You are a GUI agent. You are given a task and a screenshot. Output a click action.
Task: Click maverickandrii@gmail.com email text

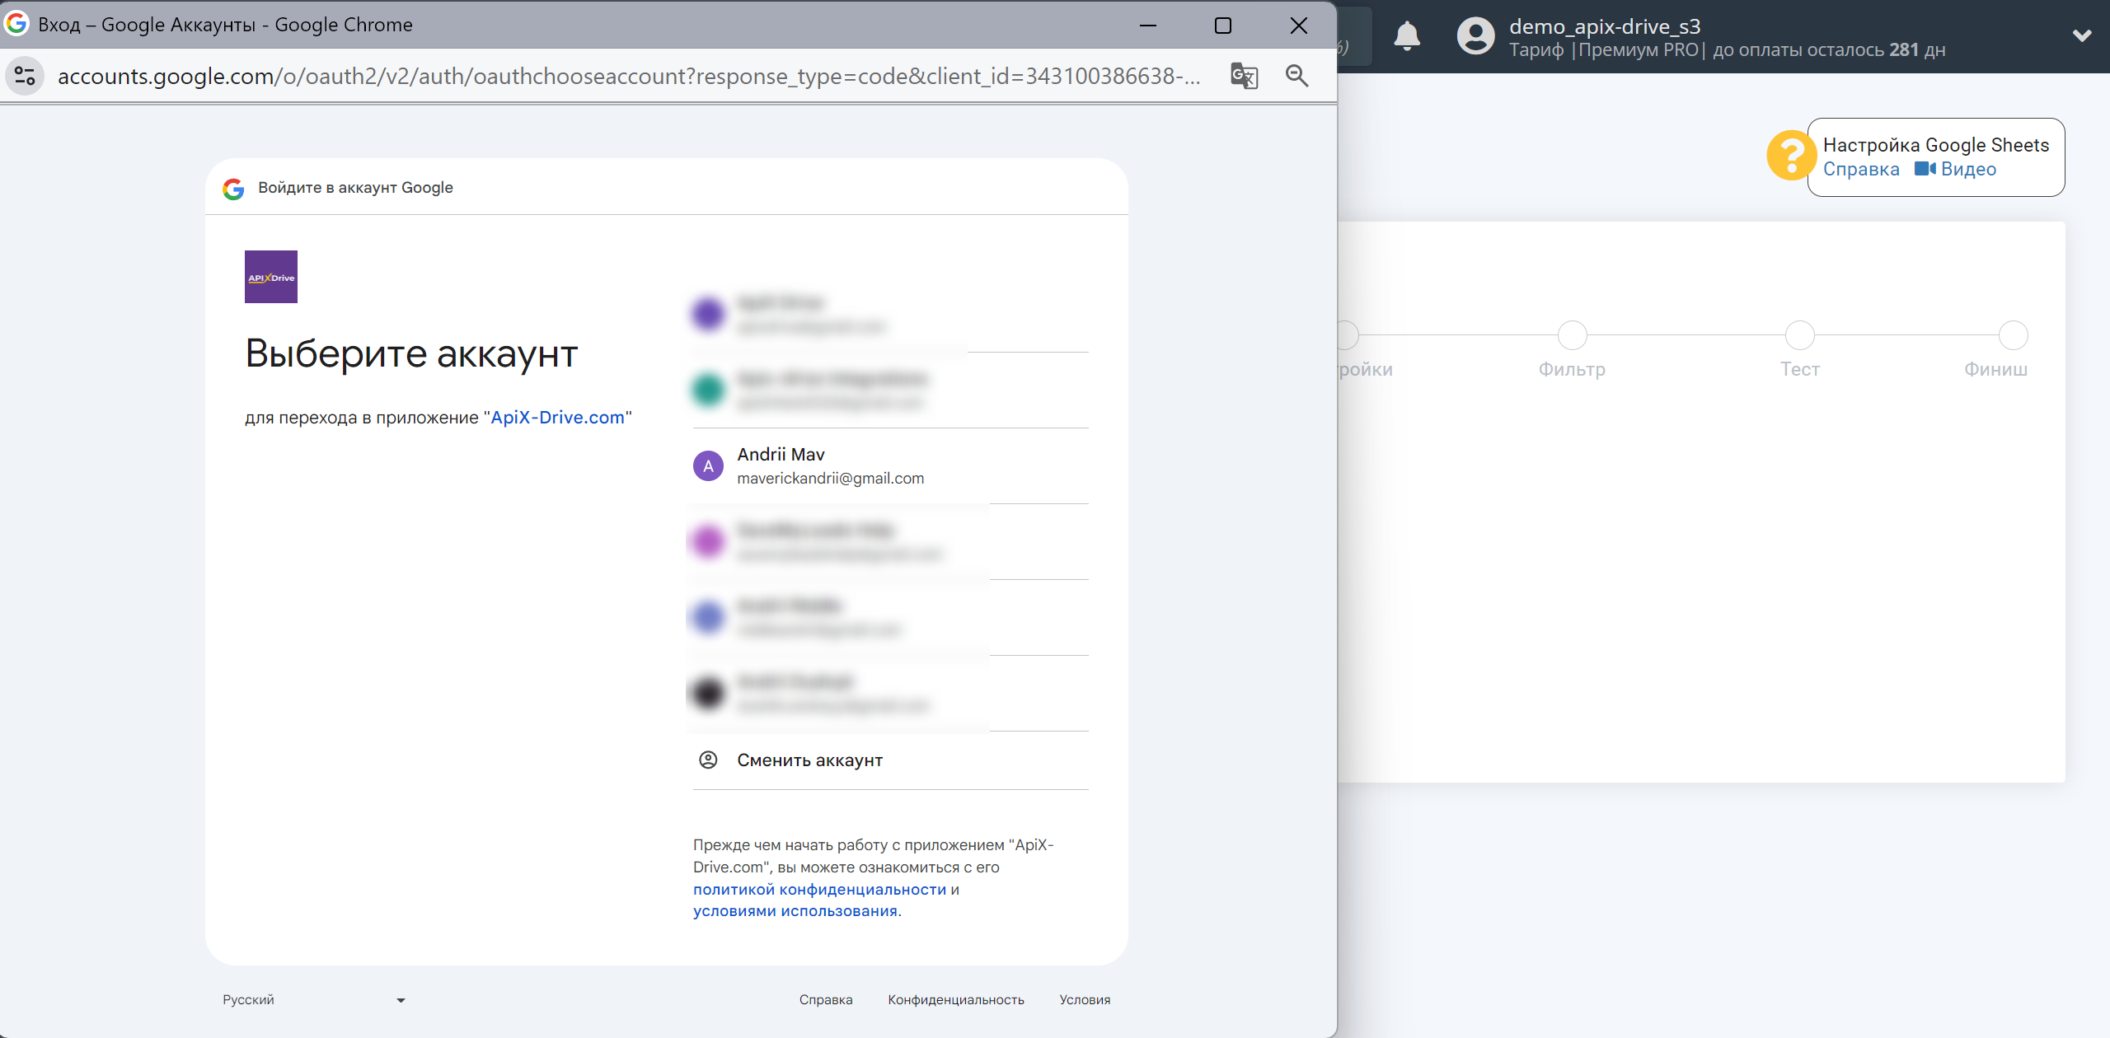[830, 479]
